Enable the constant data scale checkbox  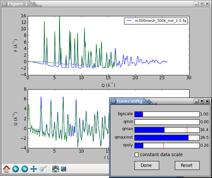[x=137, y=155]
